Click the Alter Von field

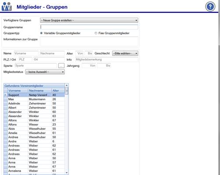(x=79, y=53)
